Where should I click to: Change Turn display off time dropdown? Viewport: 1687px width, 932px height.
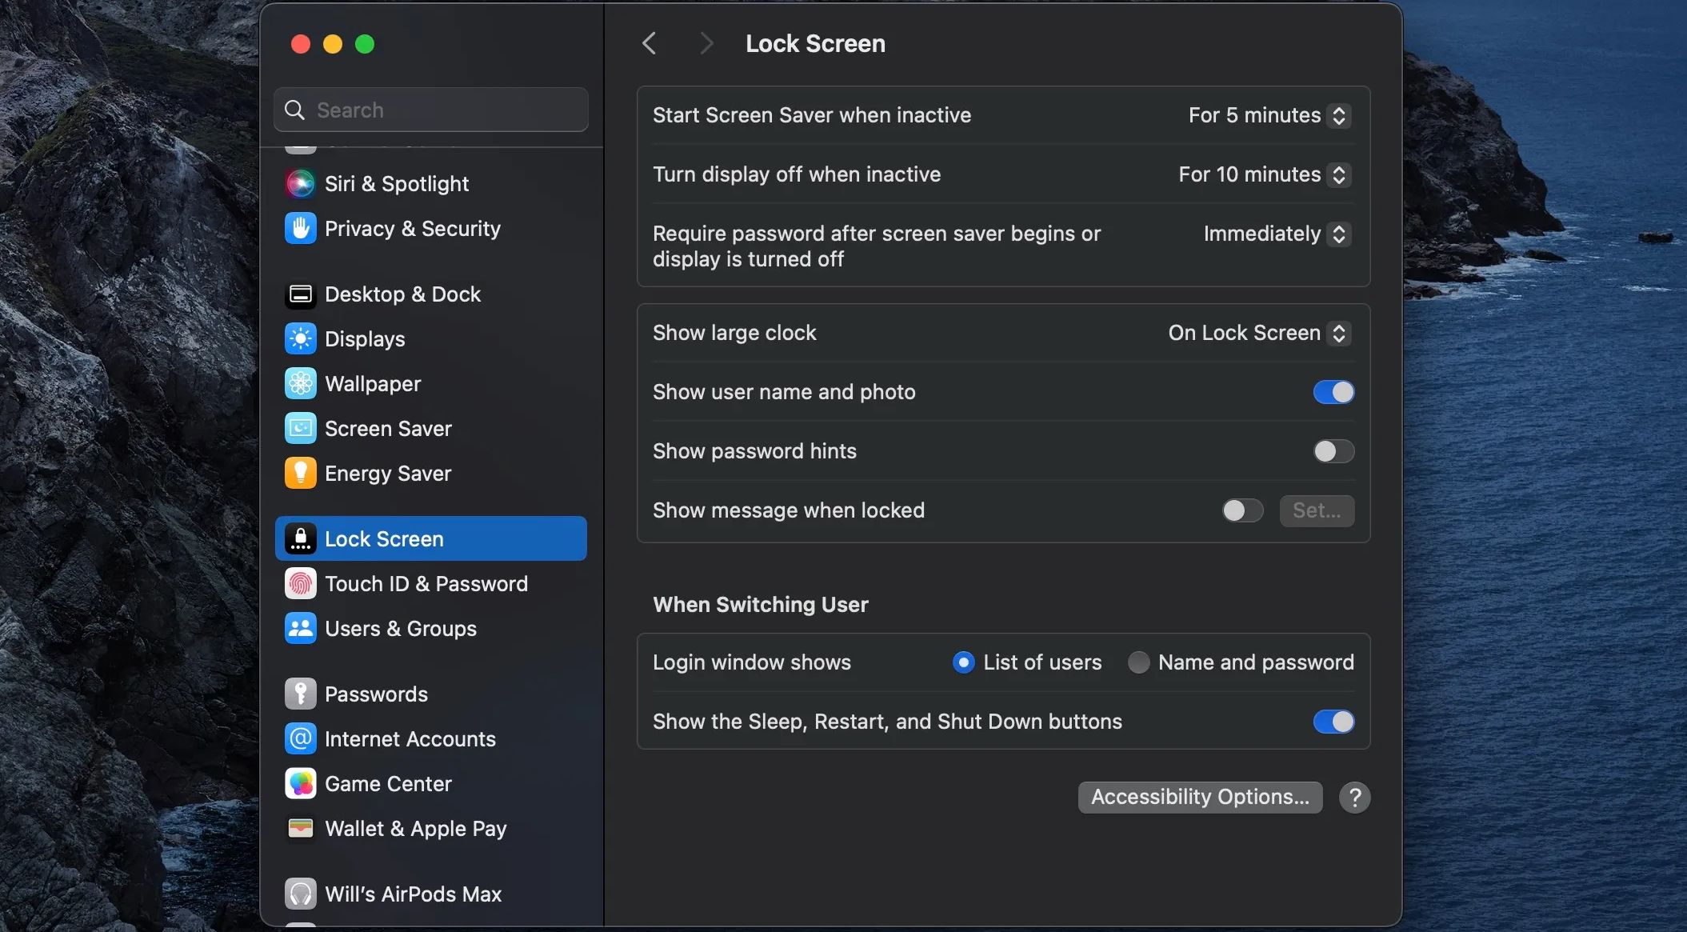pyautogui.click(x=1264, y=174)
